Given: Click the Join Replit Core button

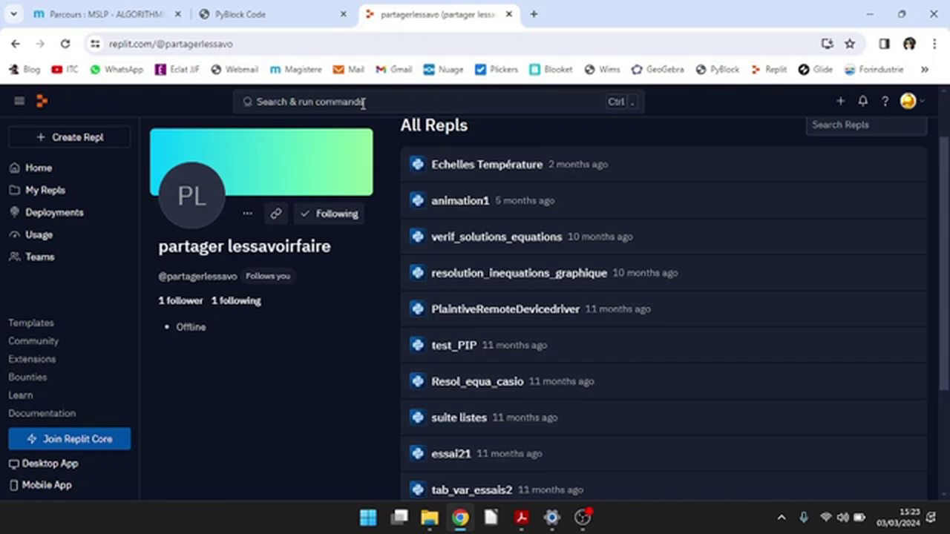Looking at the screenshot, I should click(69, 438).
